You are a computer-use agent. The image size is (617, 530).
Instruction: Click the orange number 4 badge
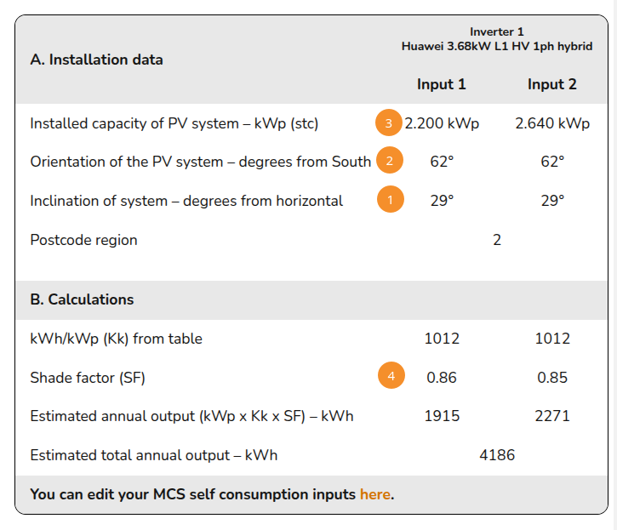[x=391, y=377]
